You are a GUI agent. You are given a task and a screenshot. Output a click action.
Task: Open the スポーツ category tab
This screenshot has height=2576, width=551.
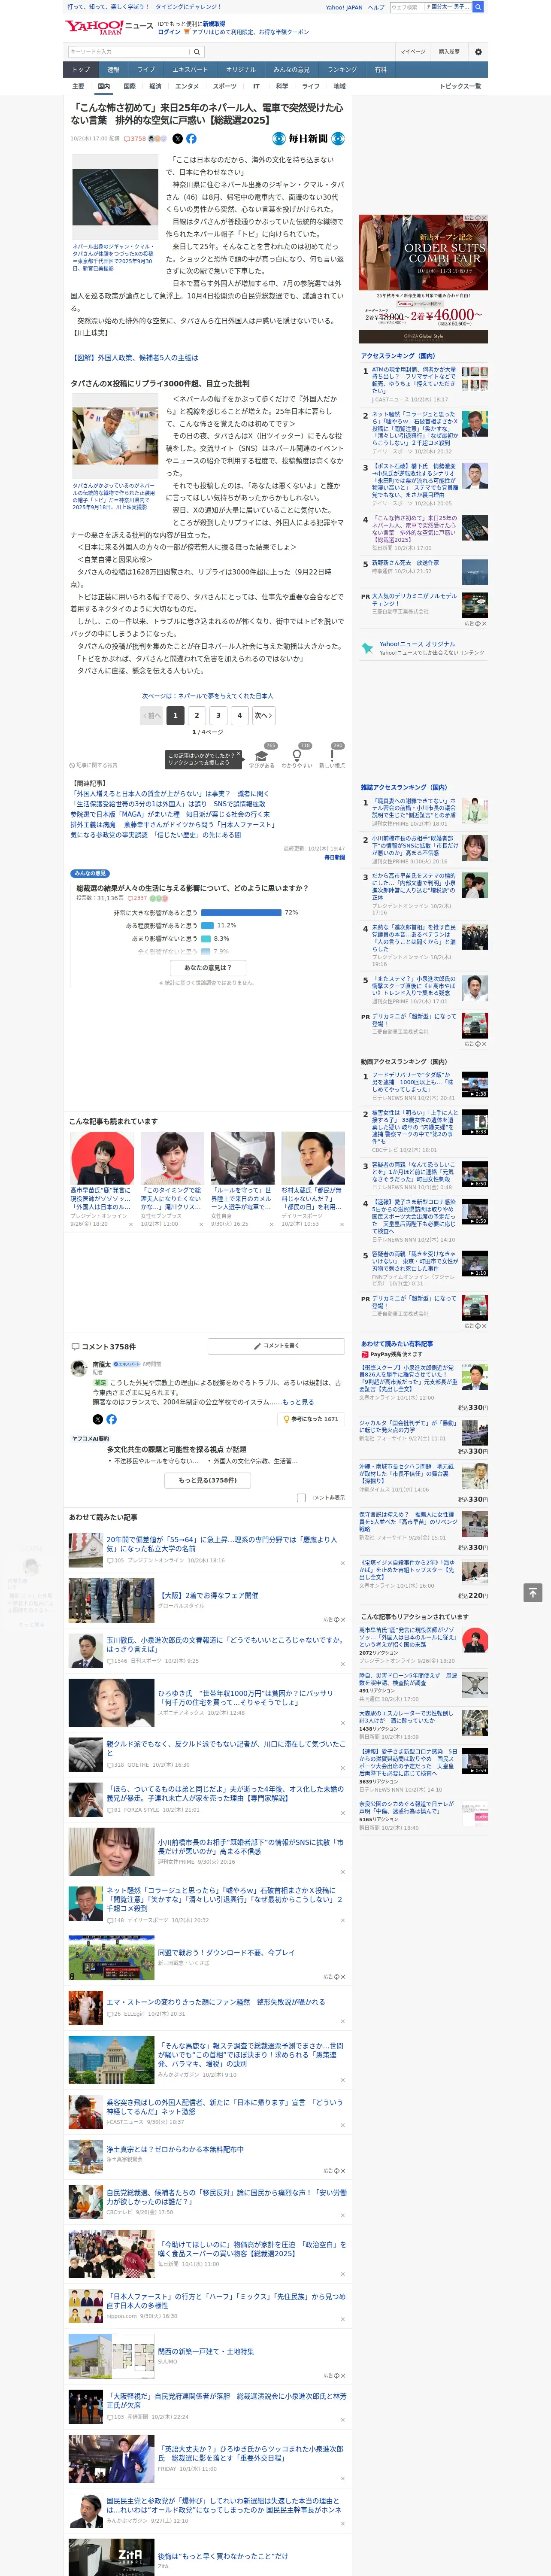(x=224, y=86)
